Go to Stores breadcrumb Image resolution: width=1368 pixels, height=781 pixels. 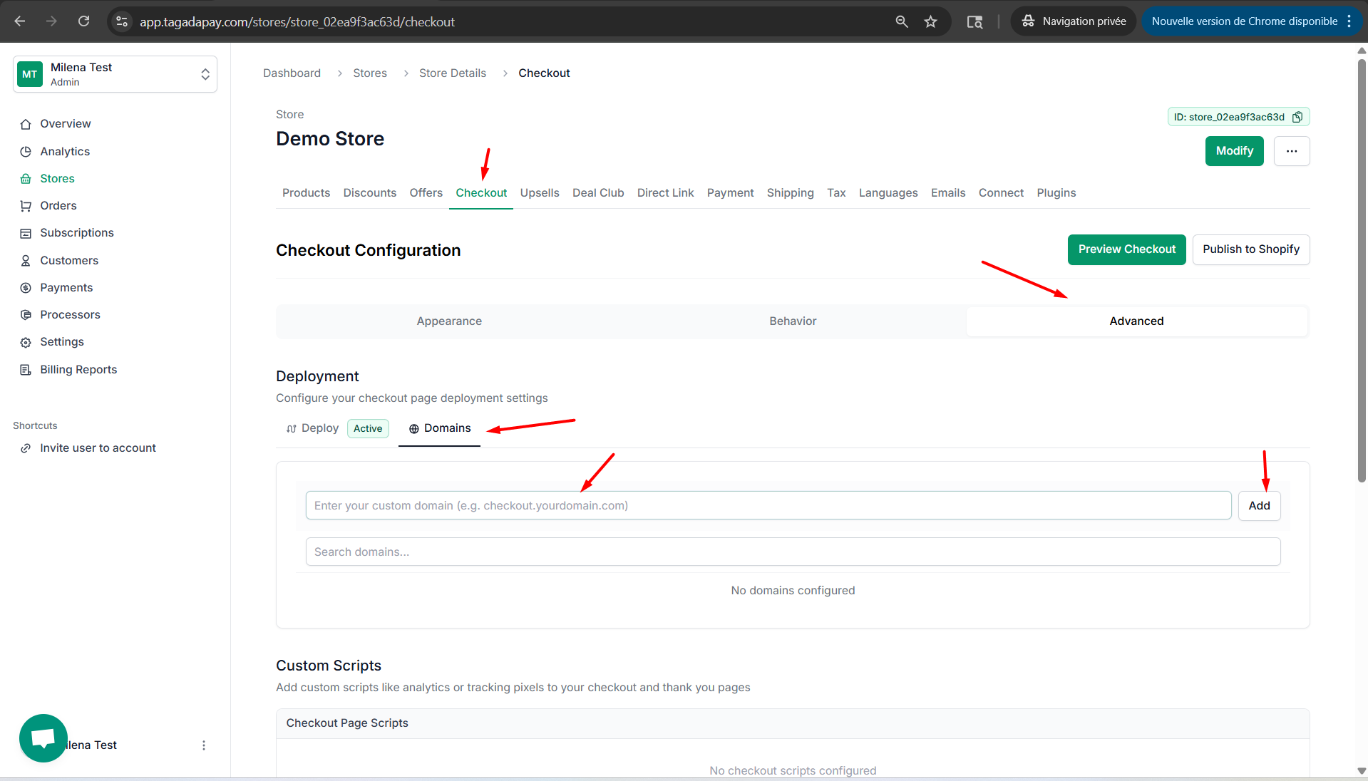370,73
